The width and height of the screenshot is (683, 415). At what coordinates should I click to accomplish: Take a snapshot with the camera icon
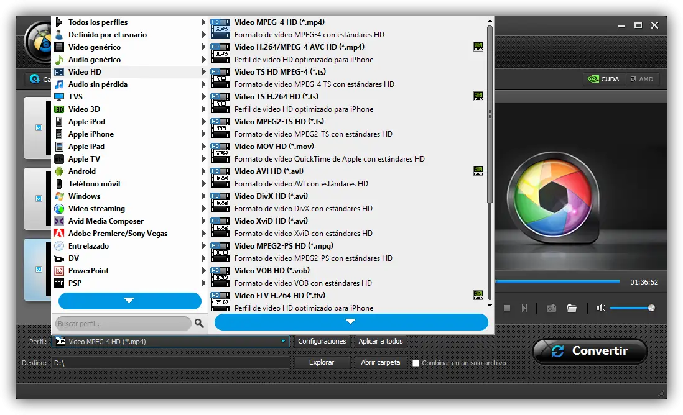click(x=552, y=308)
